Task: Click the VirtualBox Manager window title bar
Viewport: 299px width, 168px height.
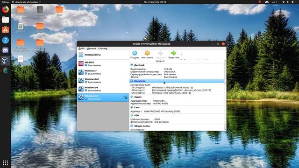Action: 151,44
